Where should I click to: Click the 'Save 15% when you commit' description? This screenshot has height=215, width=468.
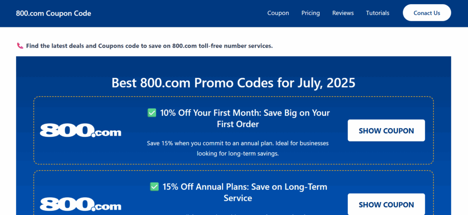pos(238,148)
